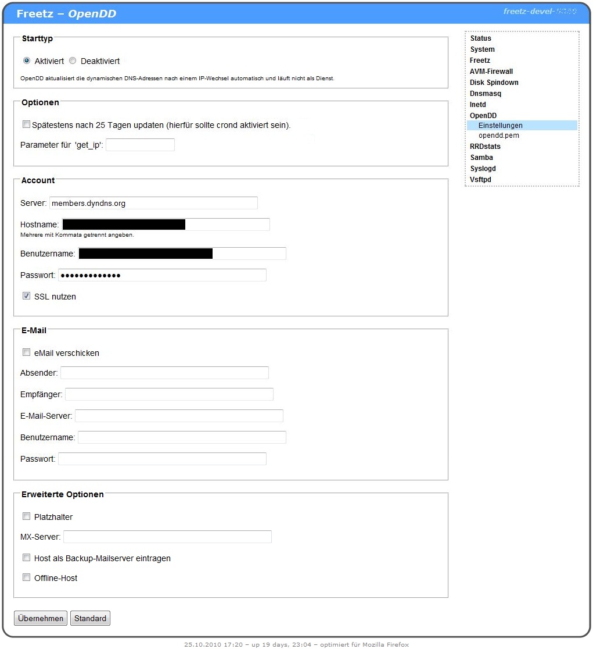Select the Deaktiviert start type option

[73, 60]
